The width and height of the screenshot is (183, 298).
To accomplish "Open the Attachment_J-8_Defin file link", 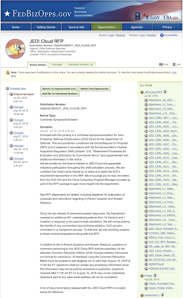I will point(162,109).
